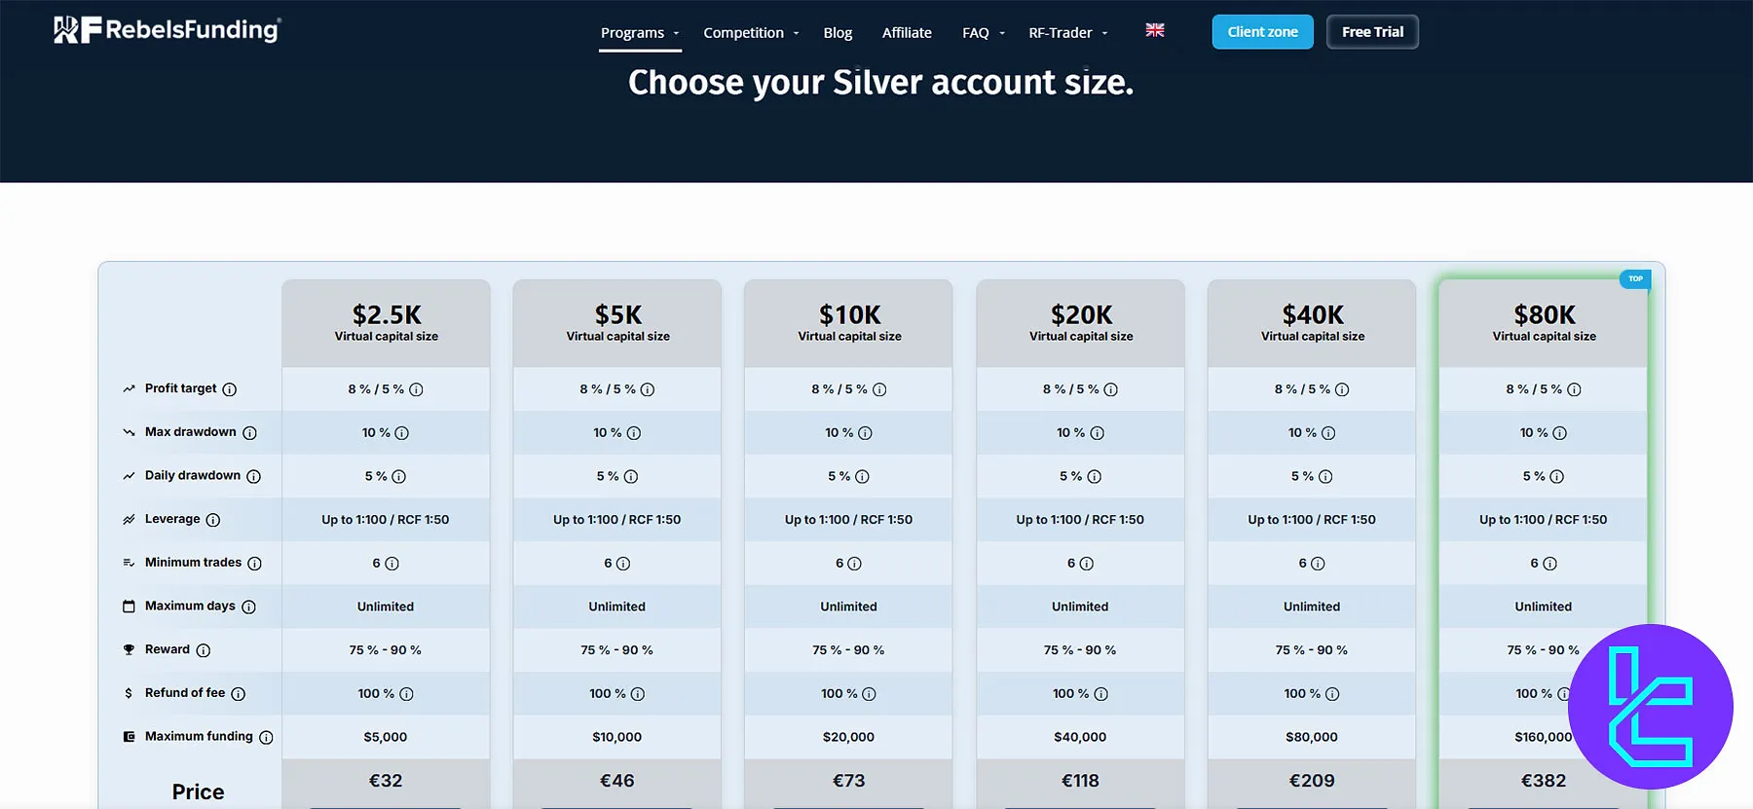Click the trophy icon beside Reward row
The image size is (1753, 809).
click(130, 649)
